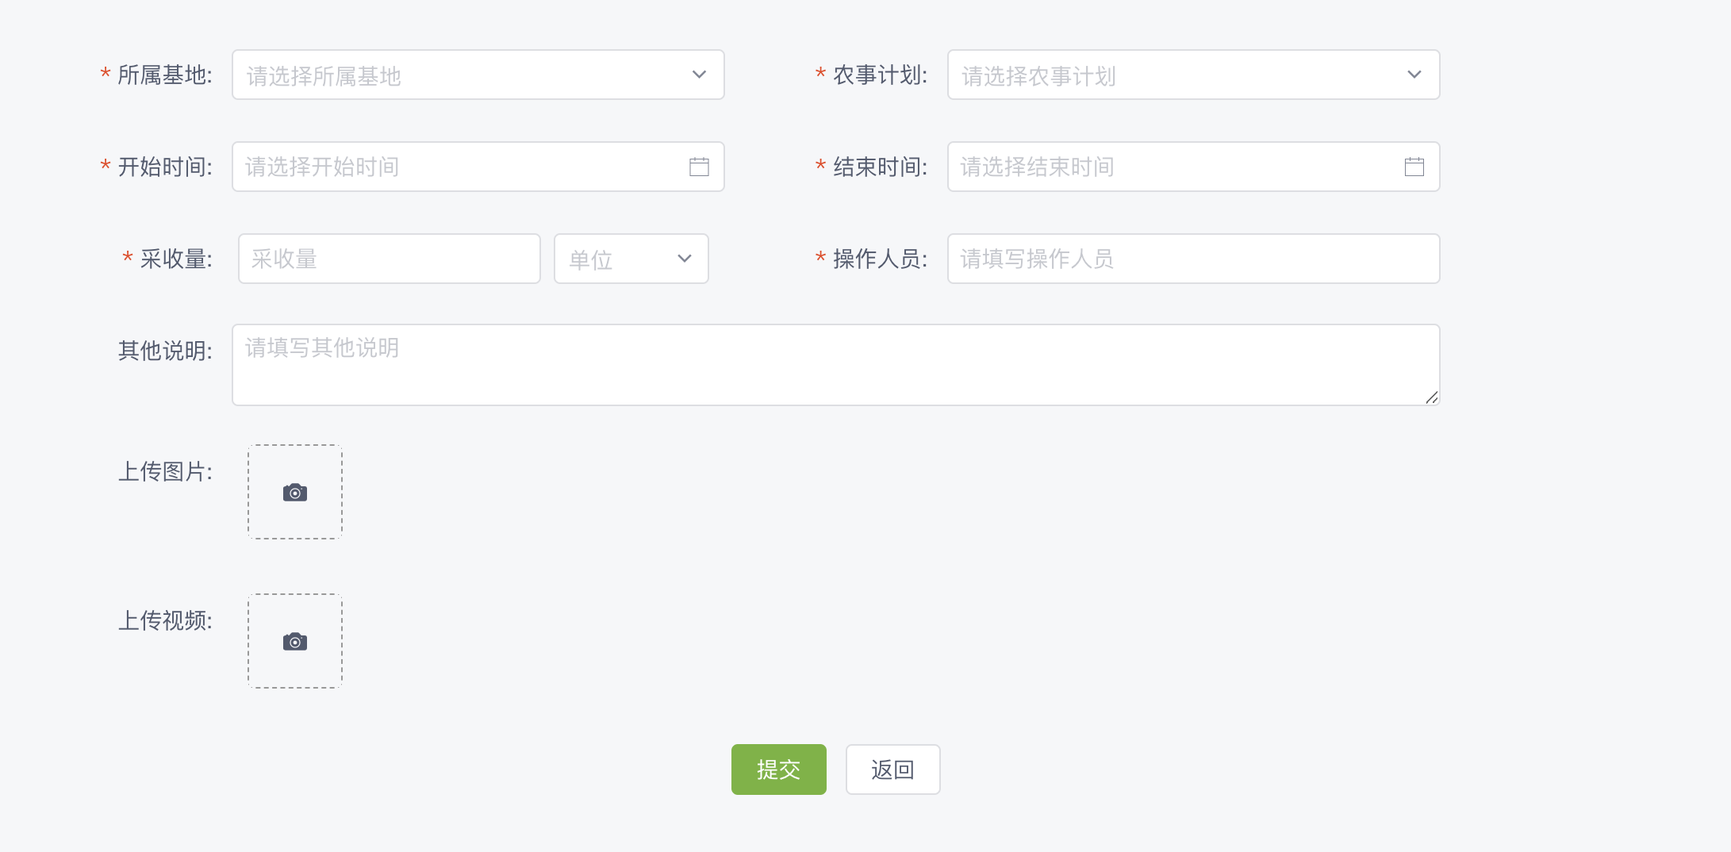The width and height of the screenshot is (1731, 852).
Task: Click the 上传图片 label text
Action: coord(165,472)
